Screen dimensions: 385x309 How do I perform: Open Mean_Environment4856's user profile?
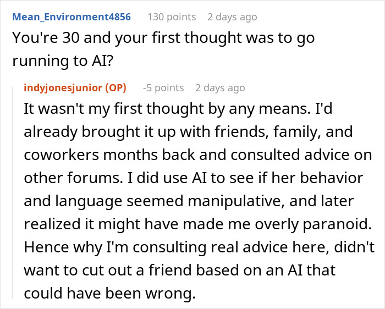pyautogui.click(x=71, y=17)
